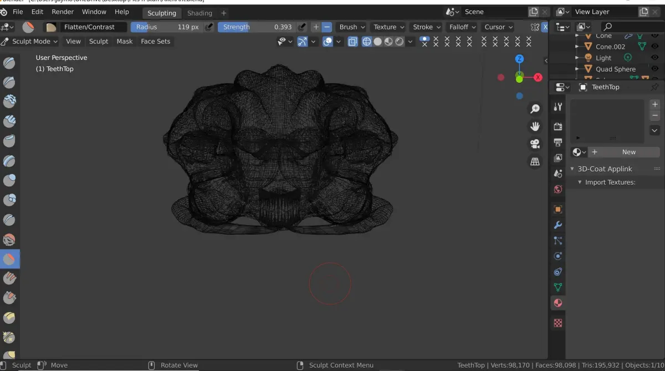The height and width of the screenshot is (371, 665).
Task: Collapse the Import Textures section
Action: pos(580,182)
